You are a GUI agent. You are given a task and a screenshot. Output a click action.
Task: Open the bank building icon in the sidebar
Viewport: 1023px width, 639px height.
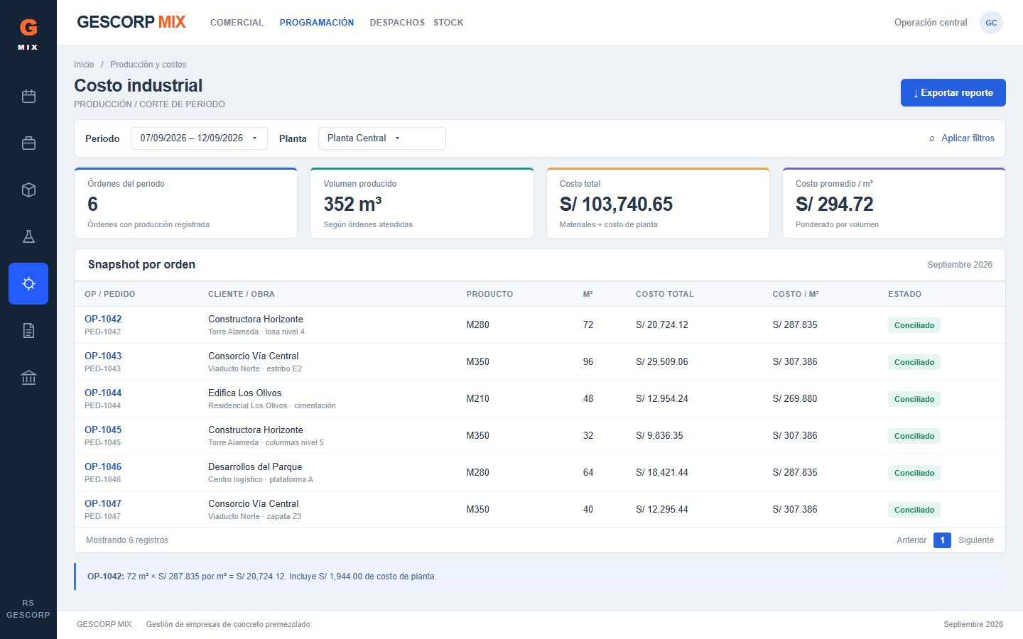[x=28, y=377]
